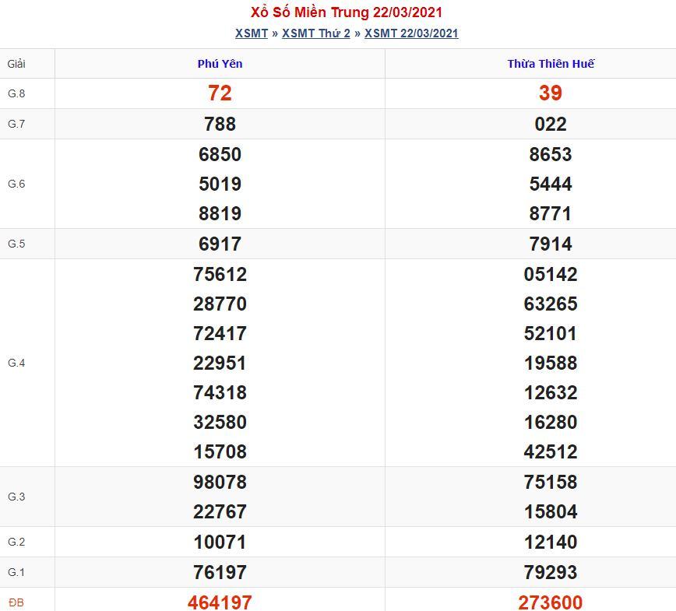Select Thừa Thiên Huế G.8 result 39
676x611 pixels.
coord(551,93)
